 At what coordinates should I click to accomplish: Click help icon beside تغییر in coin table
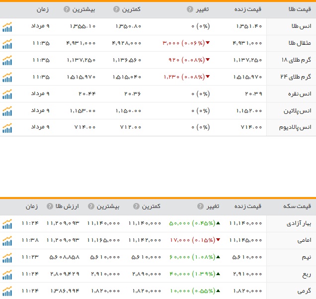(200, 206)
